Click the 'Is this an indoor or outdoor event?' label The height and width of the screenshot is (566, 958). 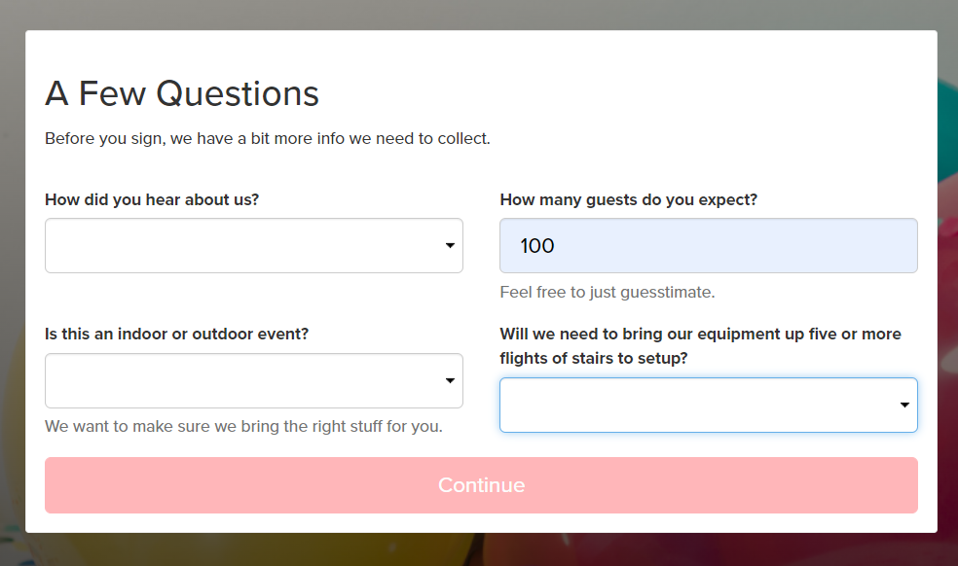[x=176, y=334]
